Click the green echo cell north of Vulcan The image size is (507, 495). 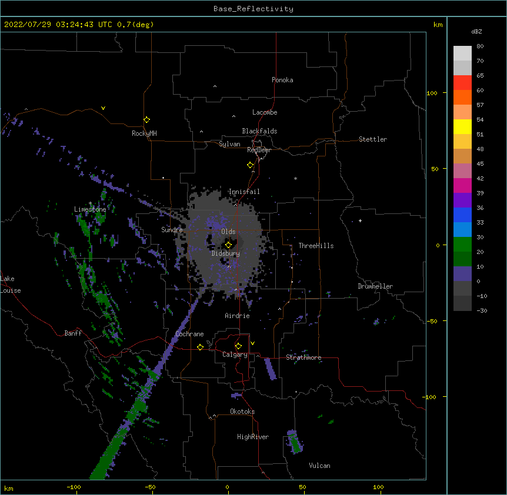pos(295,442)
